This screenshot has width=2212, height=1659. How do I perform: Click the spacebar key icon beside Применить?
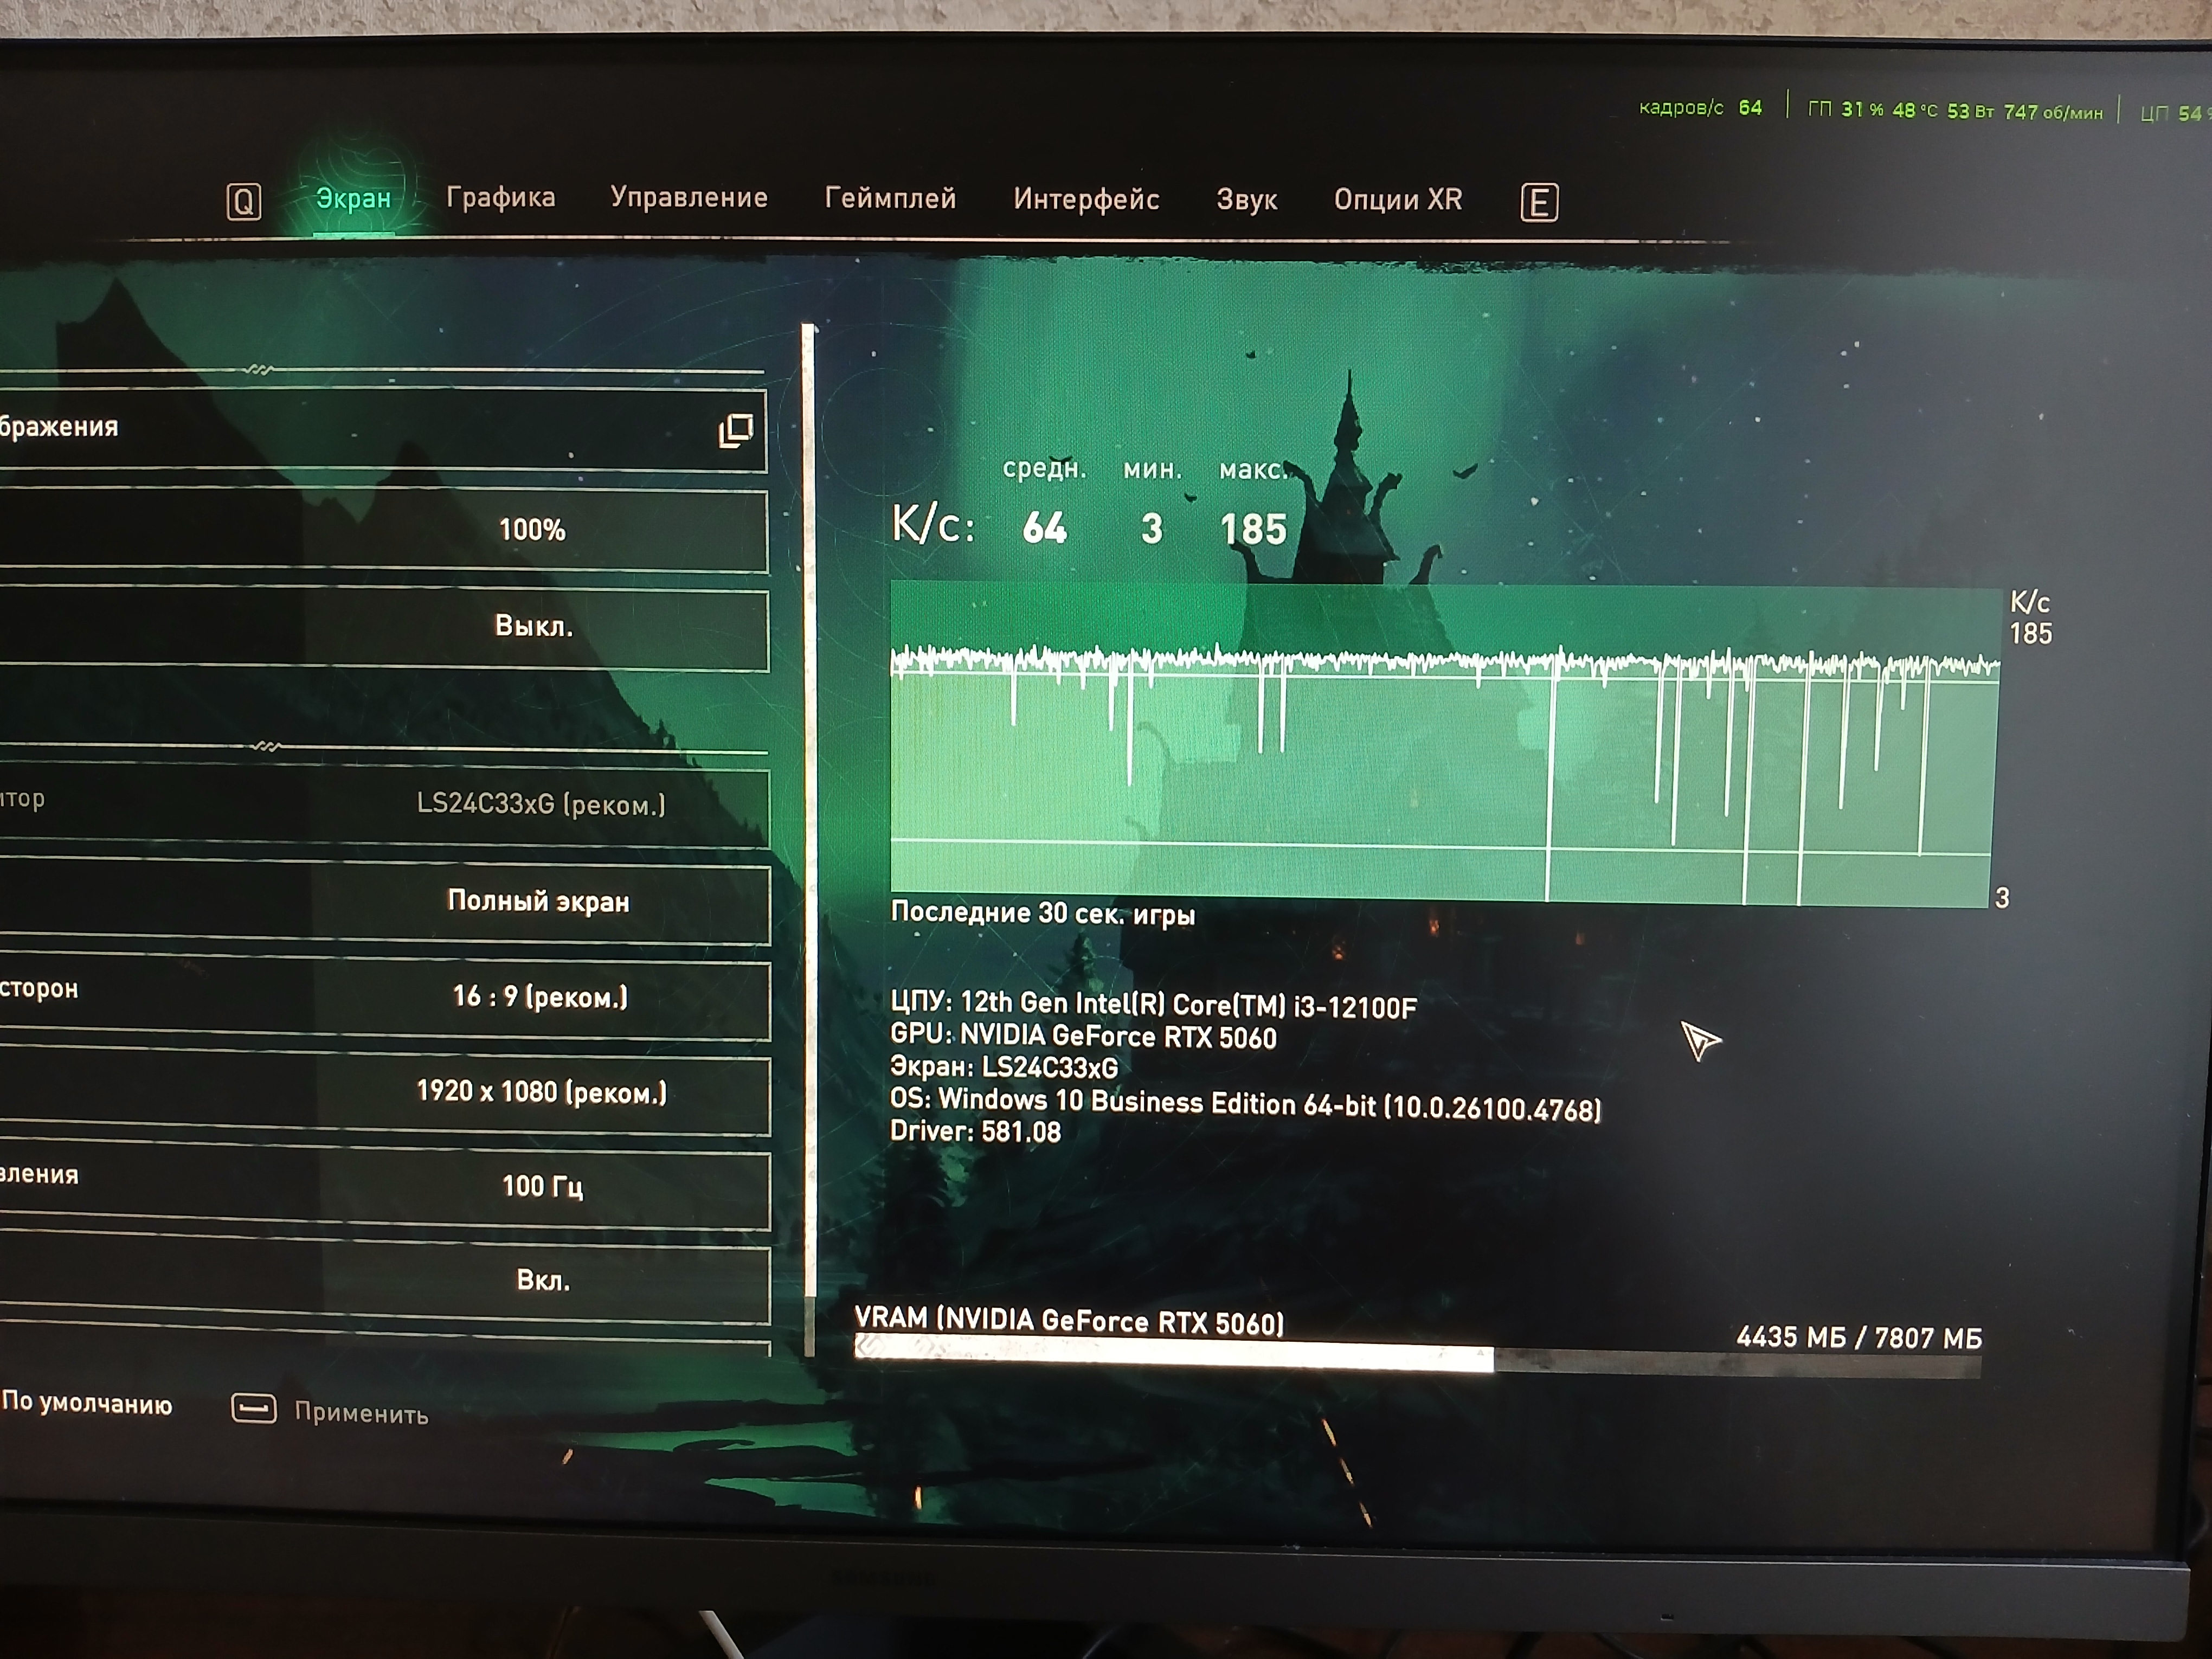[x=254, y=1409]
